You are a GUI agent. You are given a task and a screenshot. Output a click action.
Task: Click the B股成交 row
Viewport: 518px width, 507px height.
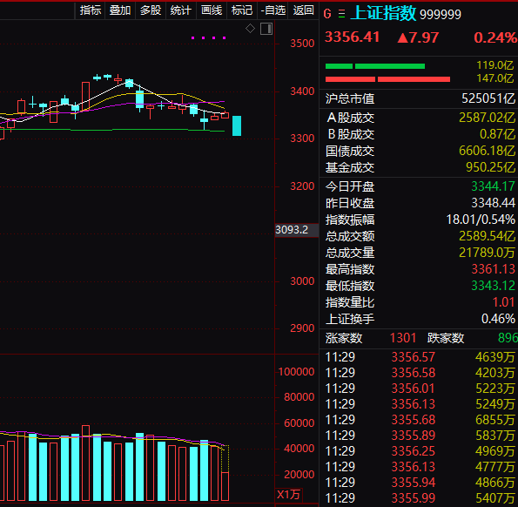(420, 134)
